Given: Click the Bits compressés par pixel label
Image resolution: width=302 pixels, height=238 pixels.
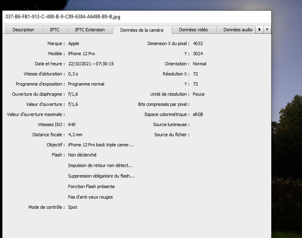Looking at the screenshot, I should pos(164,104).
